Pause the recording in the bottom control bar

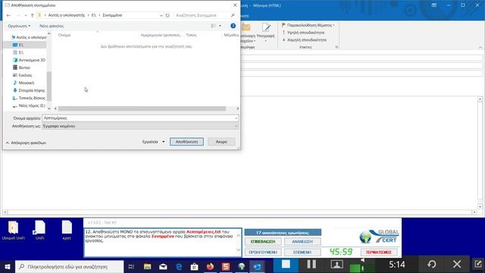311,265
